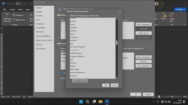
Task: Select General in Word Options
Action: (x=44, y=8)
